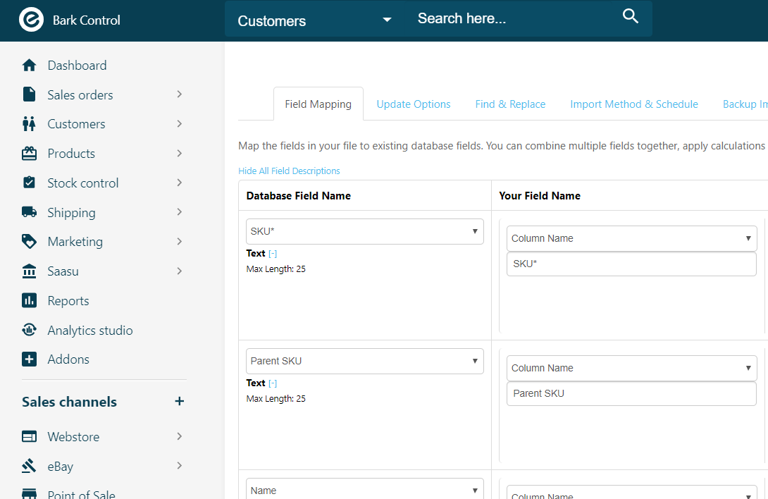768x499 pixels.
Task: Open the Name database field dropdown
Action: click(x=365, y=489)
